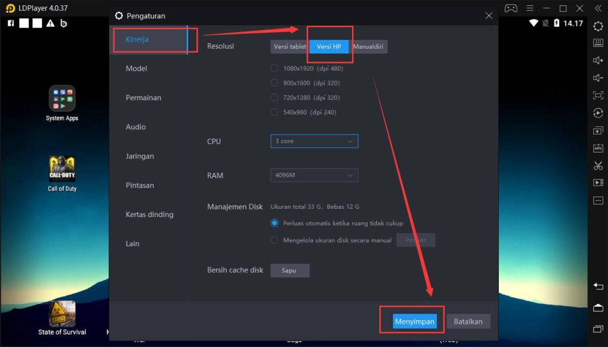Screen dimensions: 608x347
Task: Open the Permainan settings section
Action: tap(149, 98)
